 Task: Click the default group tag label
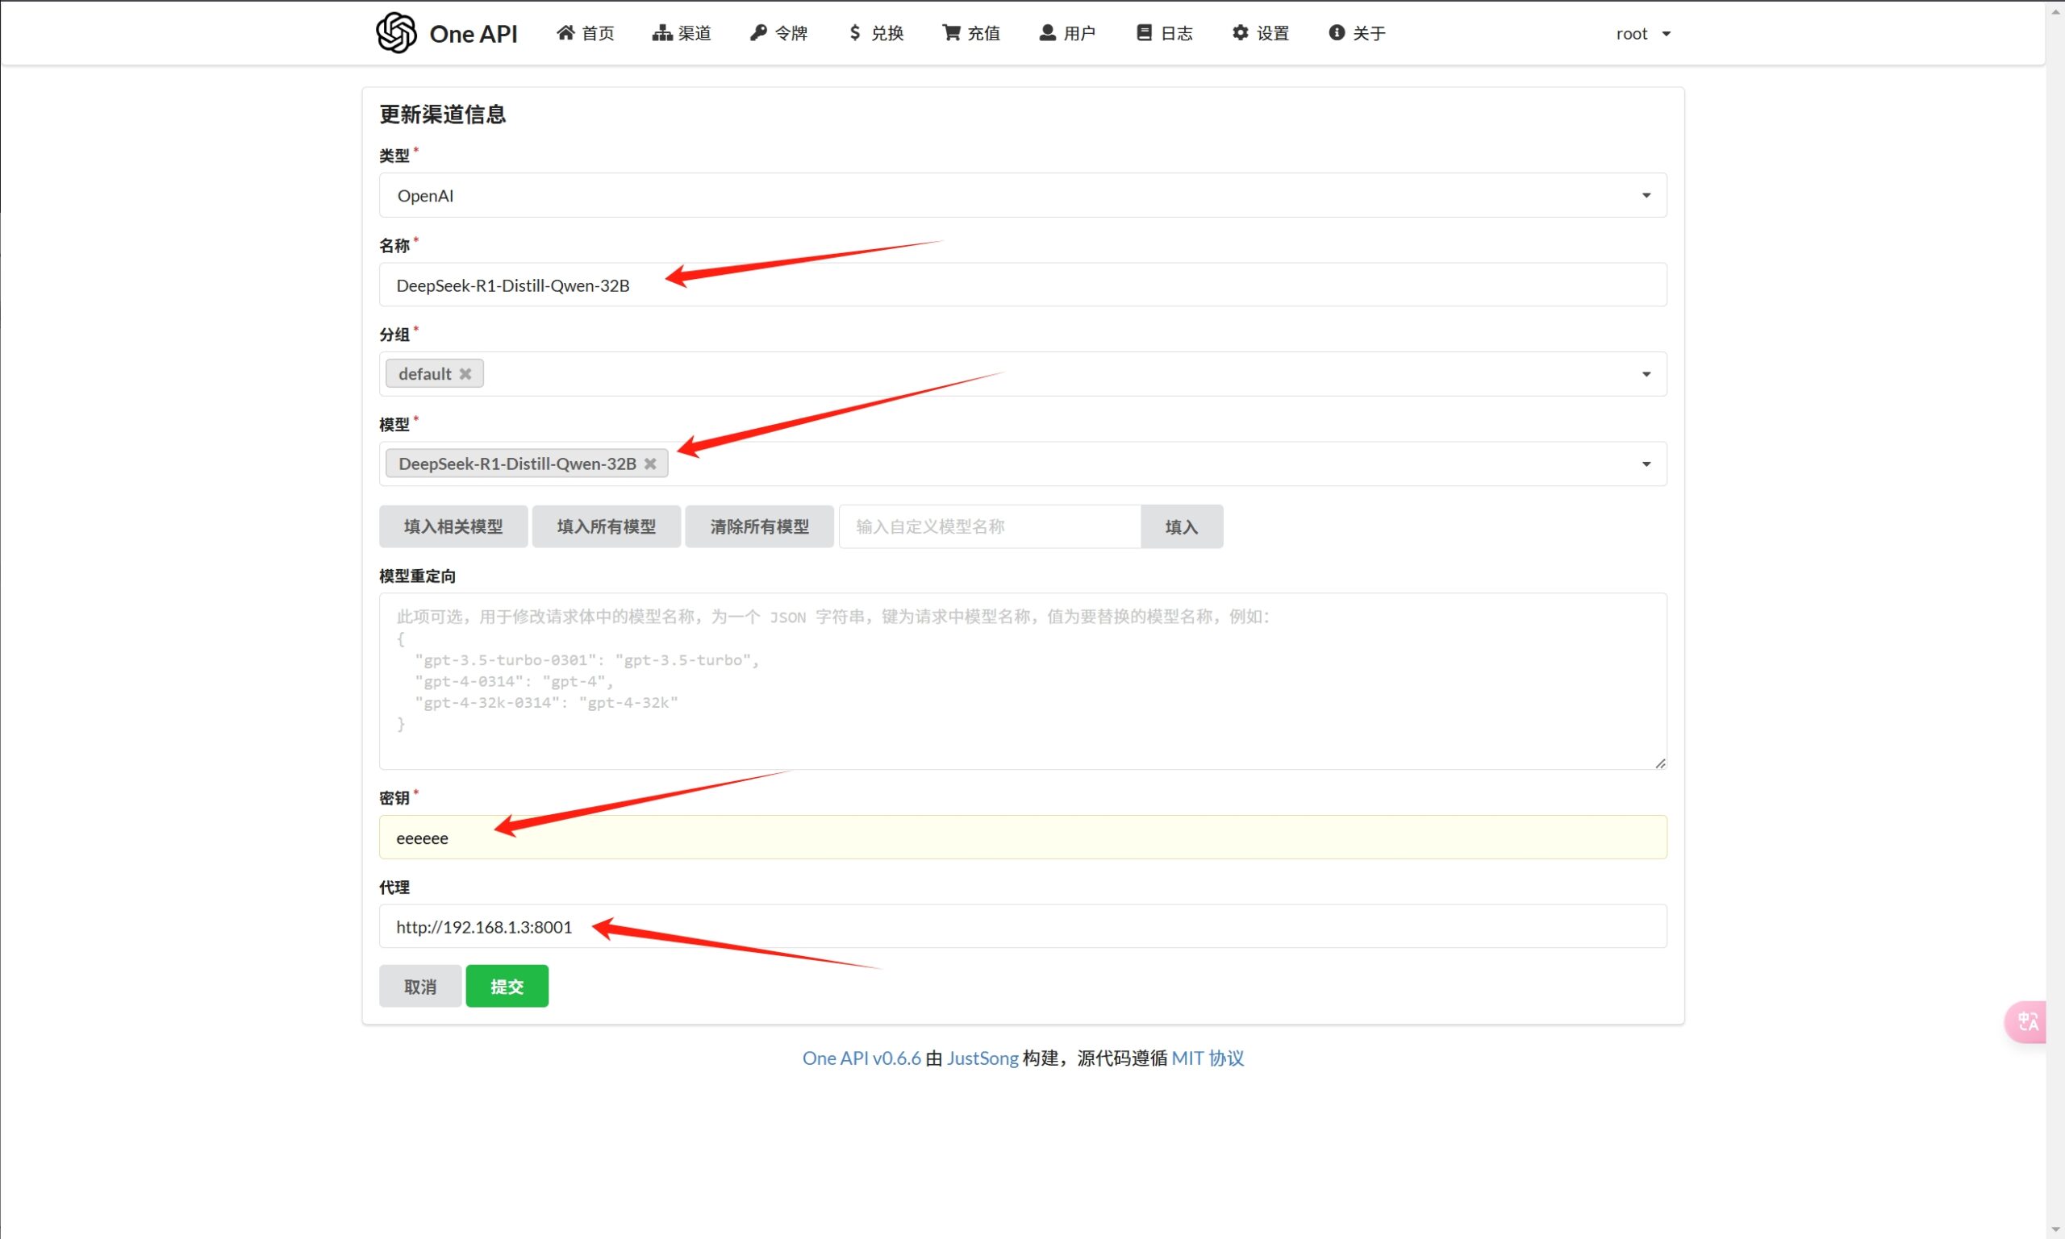coord(424,374)
